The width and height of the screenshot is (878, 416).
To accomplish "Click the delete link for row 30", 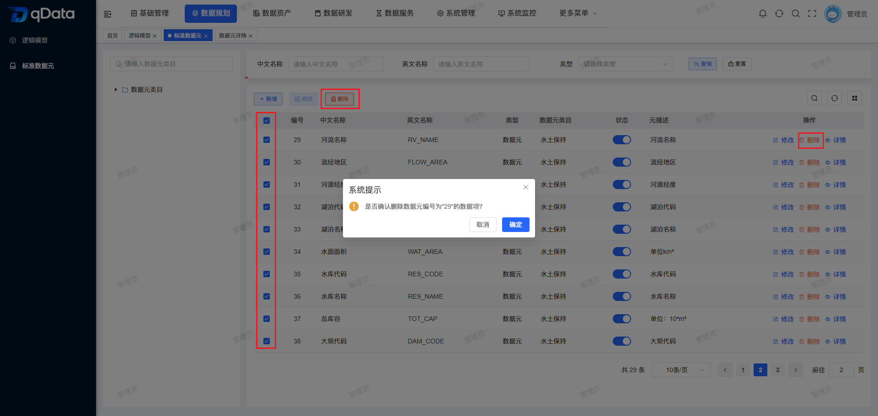I will pyautogui.click(x=809, y=163).
